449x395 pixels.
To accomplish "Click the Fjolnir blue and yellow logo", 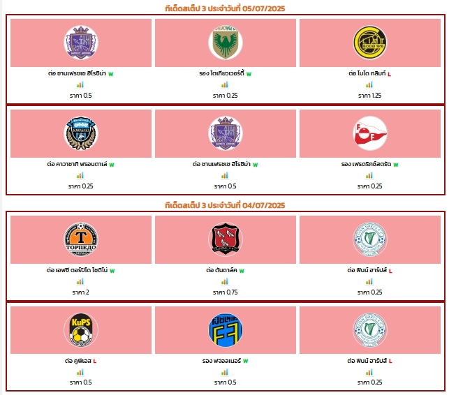I will (x=226, y=329).
